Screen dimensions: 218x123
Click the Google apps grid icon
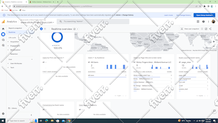[198, 22]
